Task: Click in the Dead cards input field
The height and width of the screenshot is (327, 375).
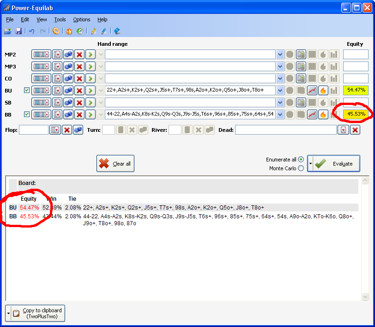Action: pos(286,130)
